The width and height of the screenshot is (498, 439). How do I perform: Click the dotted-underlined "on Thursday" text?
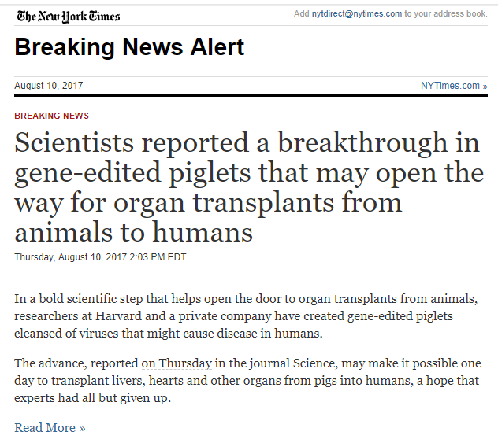(x=177, y=363)
